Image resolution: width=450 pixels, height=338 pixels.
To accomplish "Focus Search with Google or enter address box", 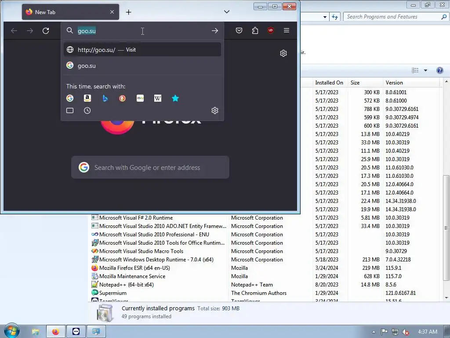I will pos(150,167).
